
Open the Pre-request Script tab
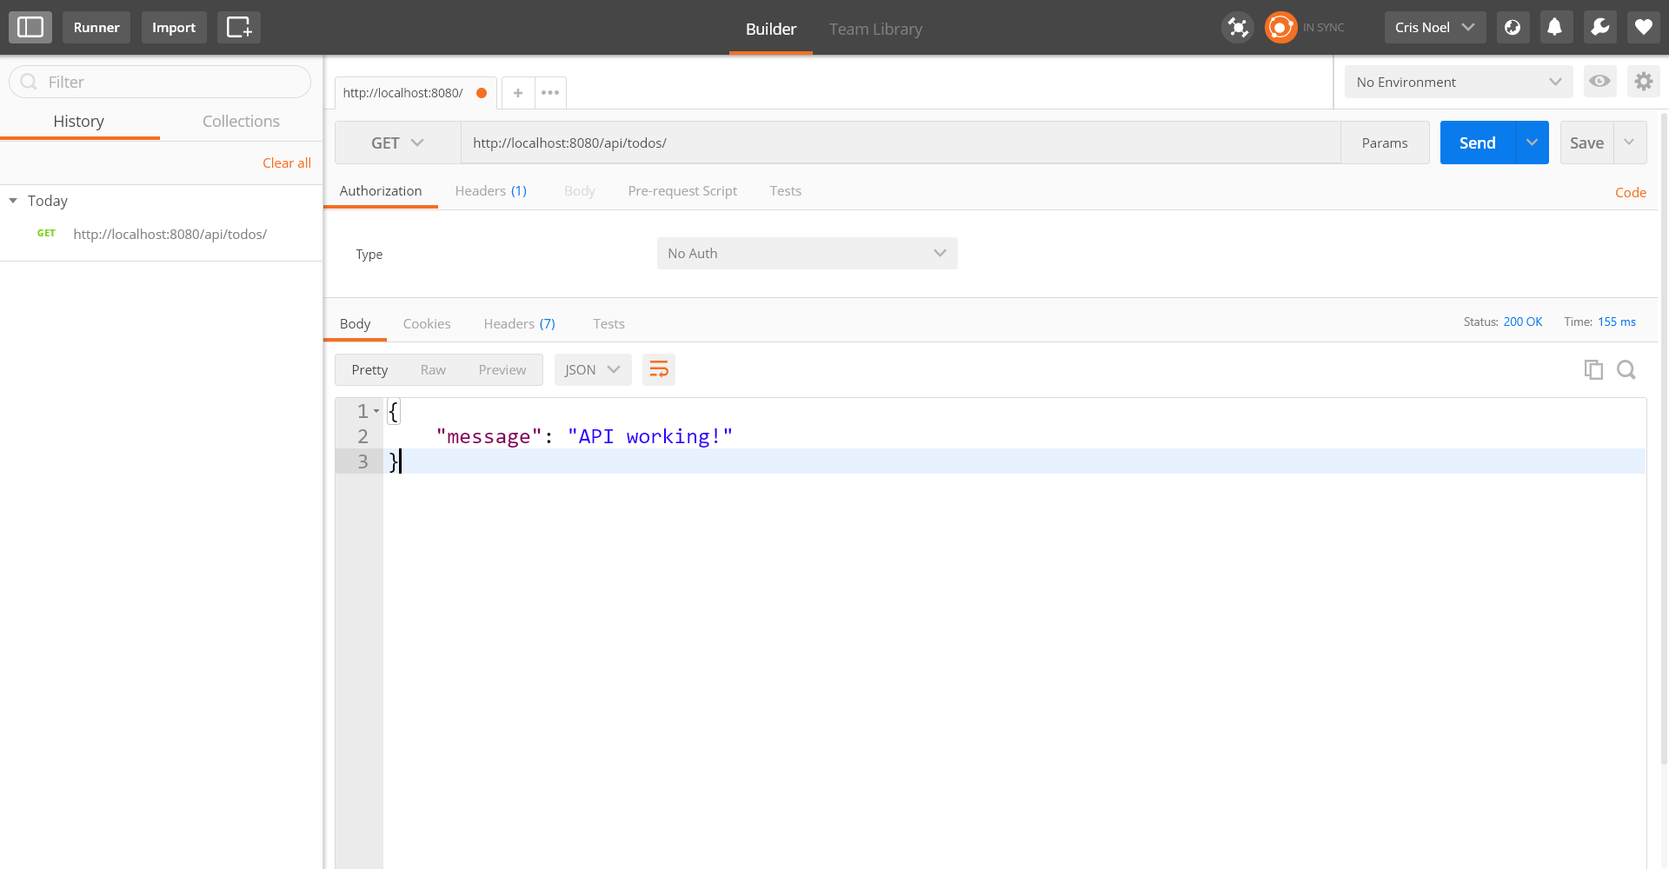[x=682, y=191]
